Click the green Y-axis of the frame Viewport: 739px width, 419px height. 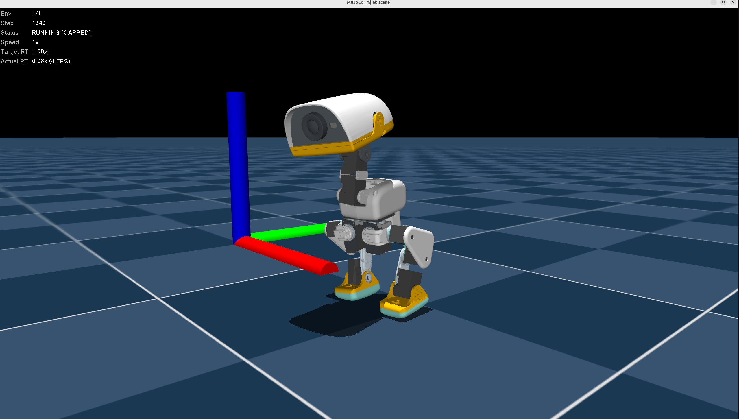pyautogui.click(x=288, y=232)
